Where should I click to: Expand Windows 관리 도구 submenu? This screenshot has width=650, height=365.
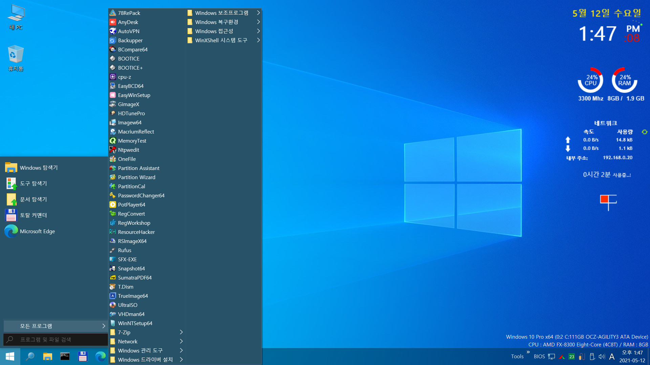click(147, 350)
